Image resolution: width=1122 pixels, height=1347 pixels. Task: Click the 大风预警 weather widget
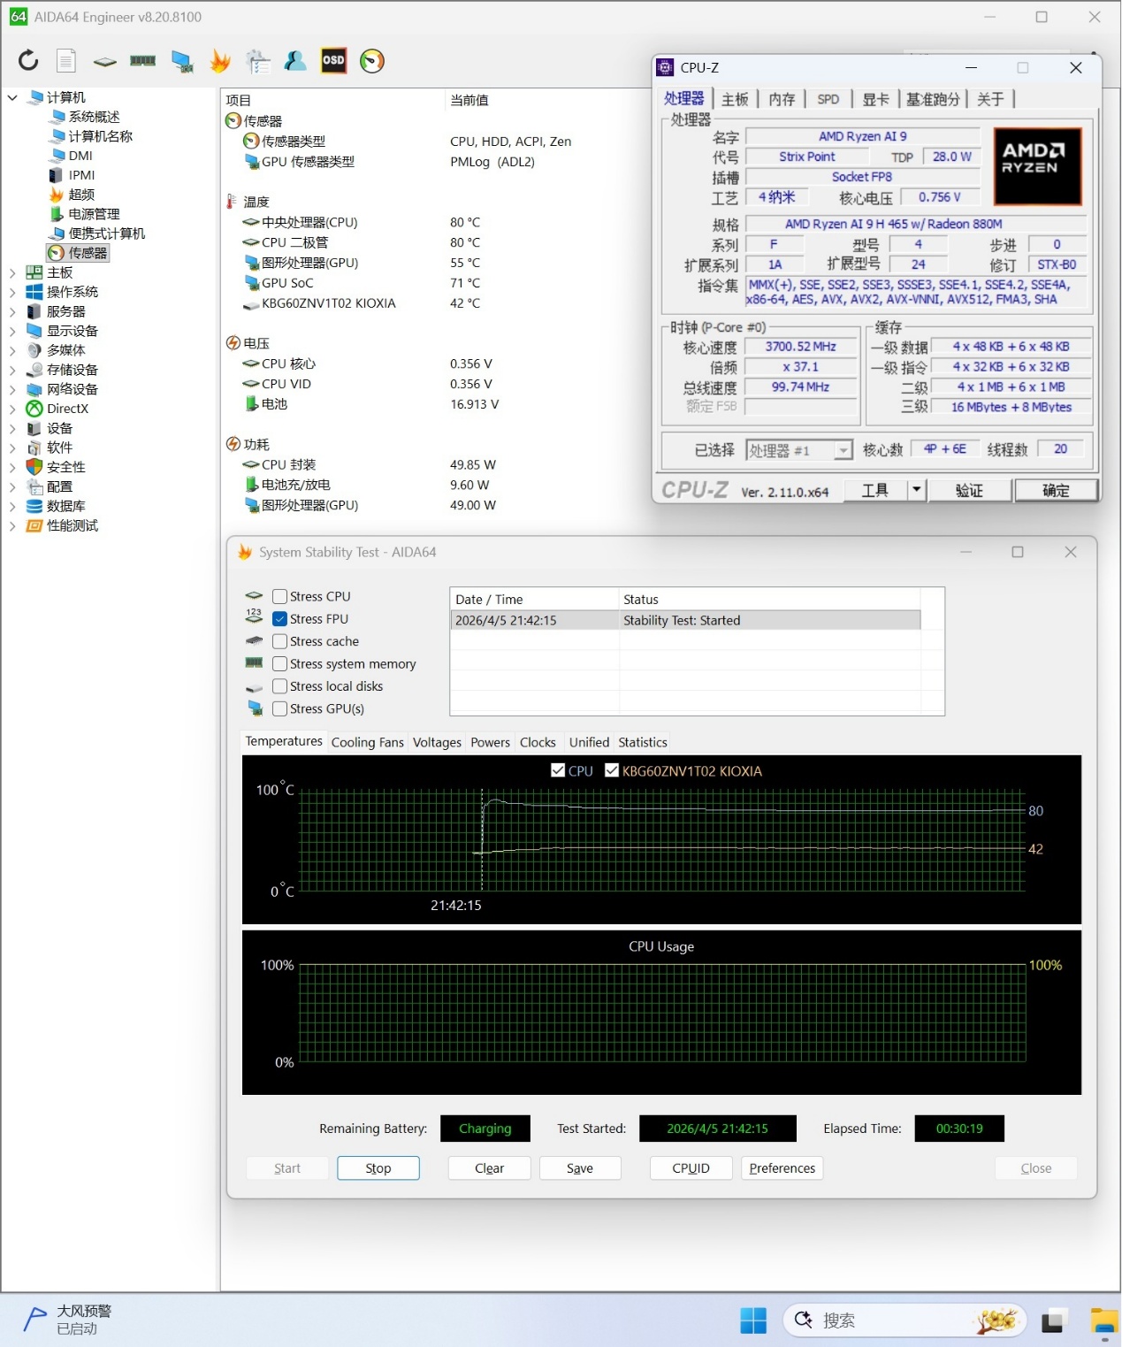pyautogui.click(x=67, y=1320)
